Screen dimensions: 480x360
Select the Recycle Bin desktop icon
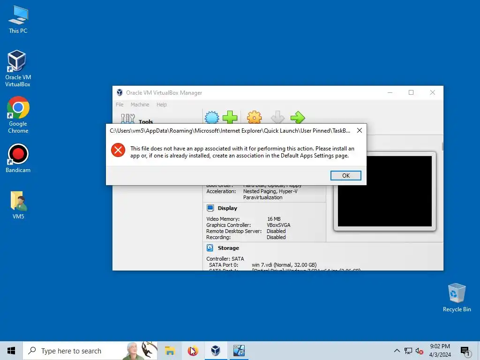(457, 298)
